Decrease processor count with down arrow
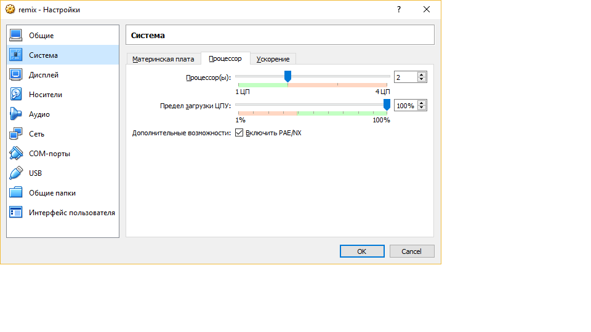Viewport: 591px width, 332px height. [422, 80]
